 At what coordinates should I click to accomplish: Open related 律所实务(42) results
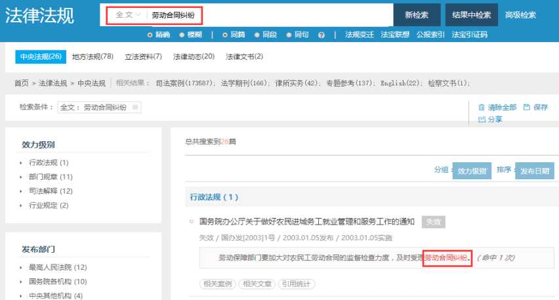tap(297, 83)
